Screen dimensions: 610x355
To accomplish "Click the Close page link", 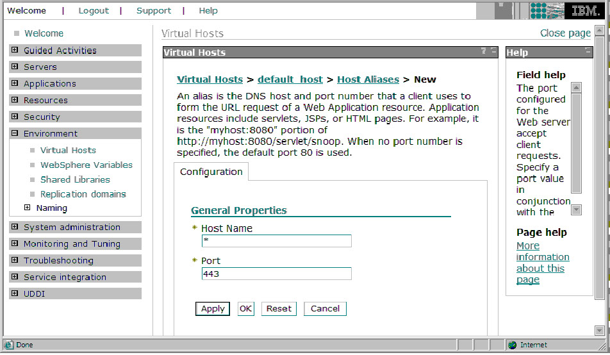I will (x=565, y=33).
